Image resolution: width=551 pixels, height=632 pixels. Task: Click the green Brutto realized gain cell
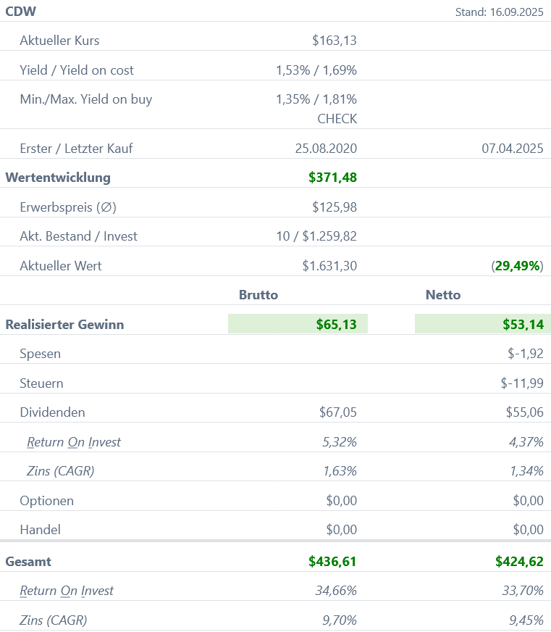point(298,324)
